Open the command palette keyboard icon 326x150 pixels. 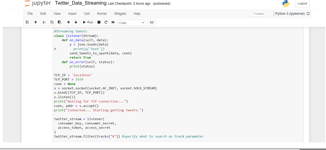pos(151,23)
